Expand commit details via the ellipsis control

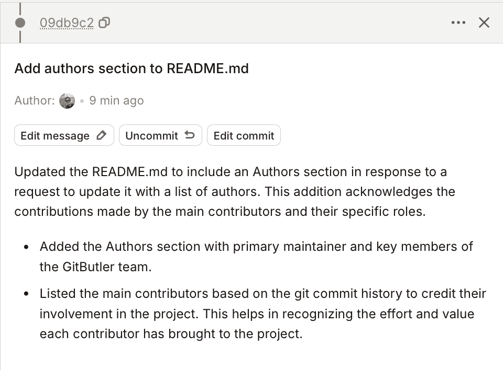pos(458,22)
